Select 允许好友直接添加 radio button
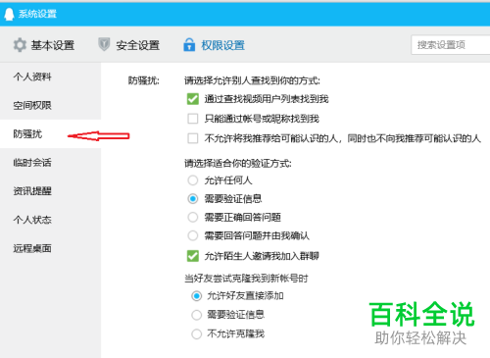Image resolution: width=490 pixels, height=358 pixels. pyautogui.click(x=196, y=296)
